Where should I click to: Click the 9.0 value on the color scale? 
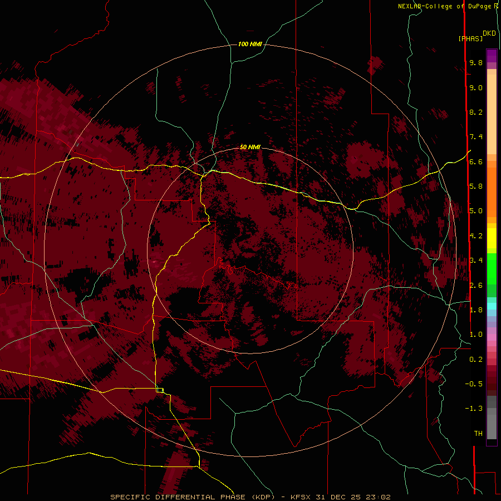point(476,87)
